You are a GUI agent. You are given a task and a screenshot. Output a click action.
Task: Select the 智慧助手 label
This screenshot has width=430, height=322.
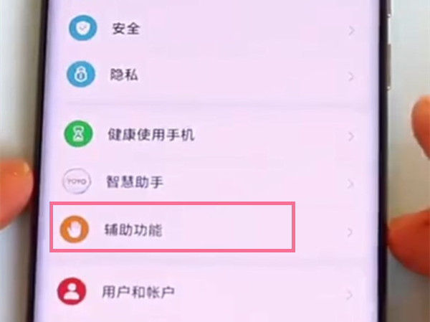point(135,182)
